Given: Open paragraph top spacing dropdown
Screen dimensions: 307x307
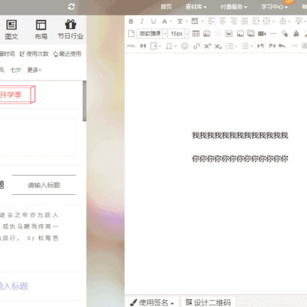Looking at the screenshot, I should tap(289, 21).
